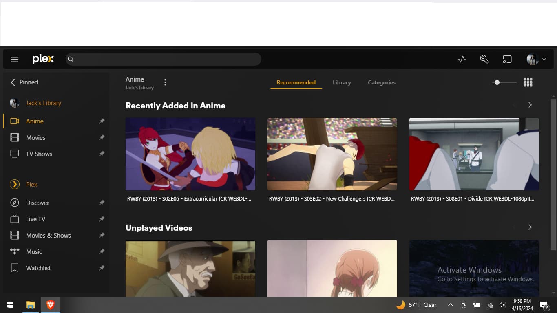Click the Brave browser taskbar icon
This screenshot has height=313, width=557.
[51, 305]
